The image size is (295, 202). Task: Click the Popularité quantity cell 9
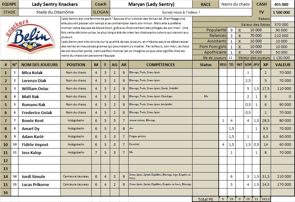pyautogui.click(x=231, y=30)
